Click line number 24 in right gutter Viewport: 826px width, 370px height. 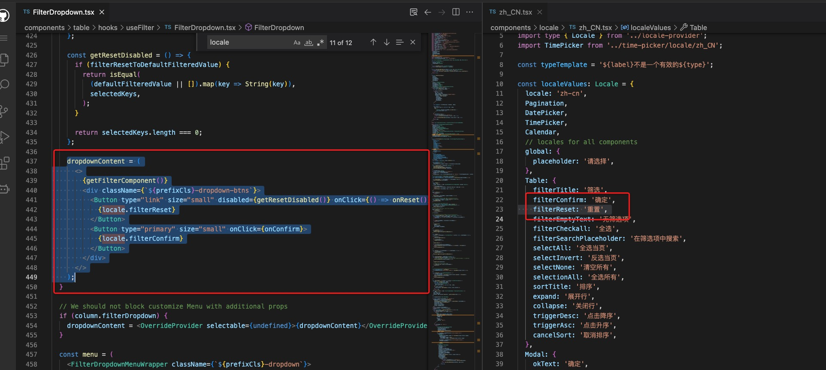coord(499,219)
